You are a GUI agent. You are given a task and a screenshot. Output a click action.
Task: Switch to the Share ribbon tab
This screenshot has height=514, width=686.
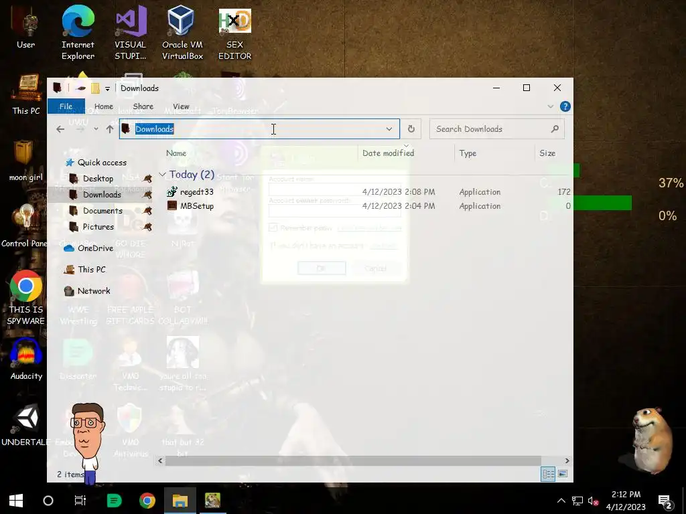(143, 106)
